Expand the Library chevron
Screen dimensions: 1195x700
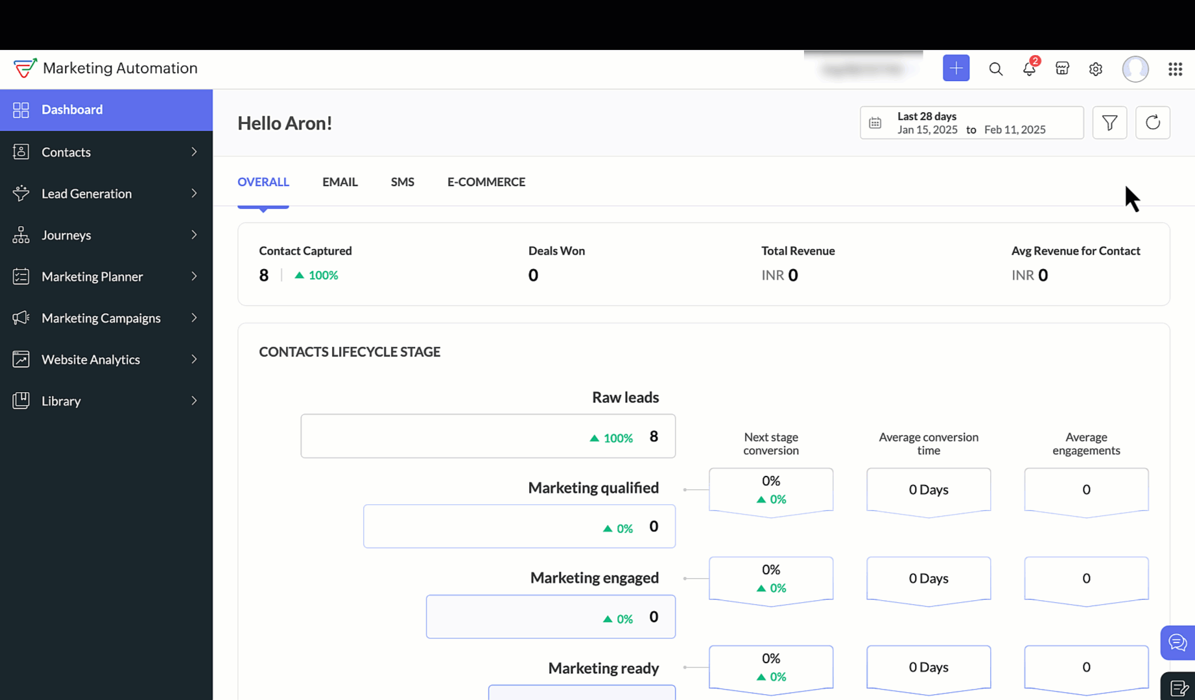[194, 401]
